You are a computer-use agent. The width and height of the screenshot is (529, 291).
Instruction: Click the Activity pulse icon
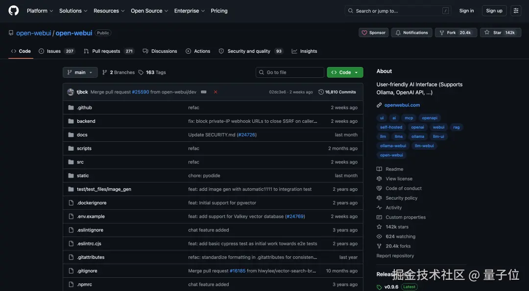click(379, 207)
